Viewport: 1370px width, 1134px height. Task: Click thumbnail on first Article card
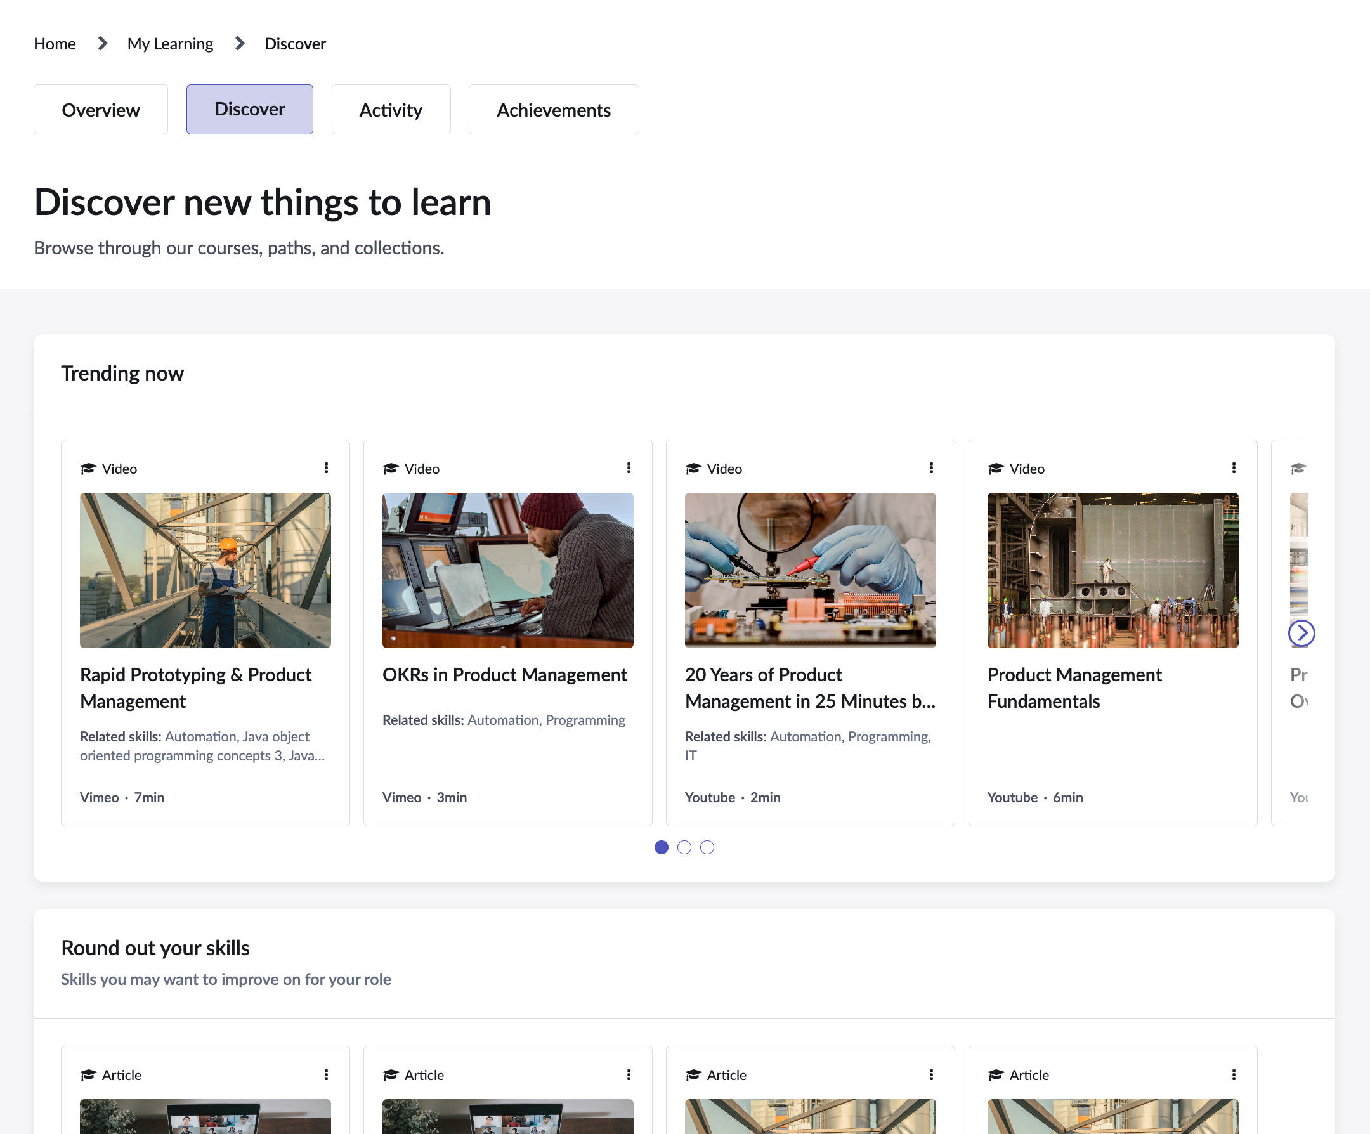pyautogui.click(x=205, y=1116)
